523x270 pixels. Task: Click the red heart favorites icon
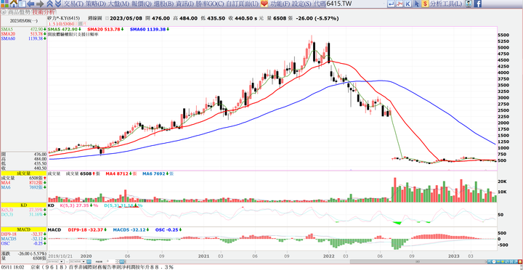pyautogui.click(x=264, y=4)
